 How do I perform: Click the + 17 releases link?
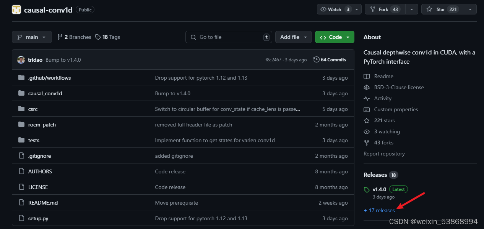pyautogui.click(x=379, y=210)
